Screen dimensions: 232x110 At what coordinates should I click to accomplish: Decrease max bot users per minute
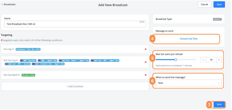tap(204, 60)
